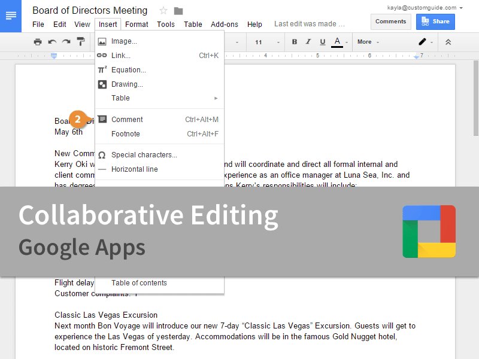The width and height of the screenshot is (479, 359).
Task: Open the View menu
Action: pos(82,25)
